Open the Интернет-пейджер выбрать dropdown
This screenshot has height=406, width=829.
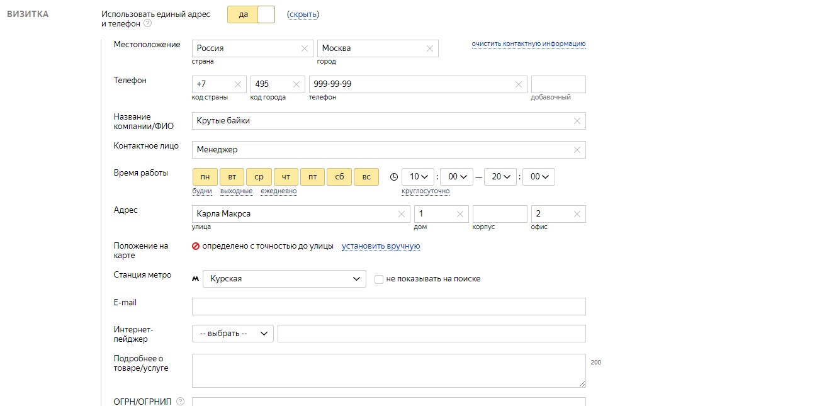tap(233, 334)
